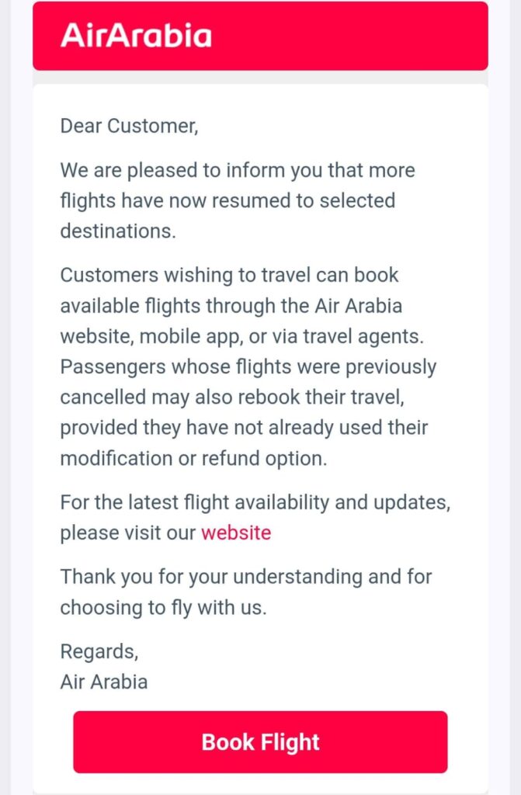Tap the 'available flights through the Air Arabia' line
The image size is (521, 795).
(x=231, y=305)
